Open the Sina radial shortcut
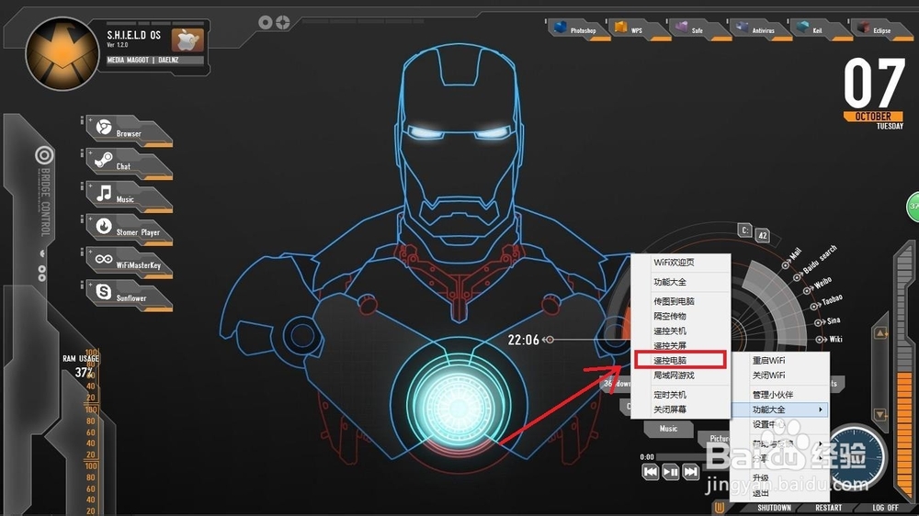Image resolution: width=919 pixels, height=516 pixels. click(827, 321)
